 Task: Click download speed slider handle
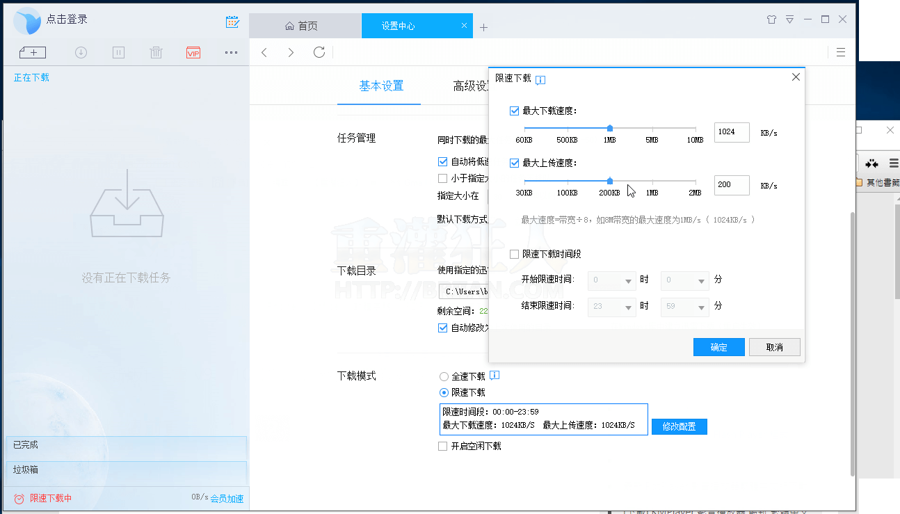click(x=610, y=128)
